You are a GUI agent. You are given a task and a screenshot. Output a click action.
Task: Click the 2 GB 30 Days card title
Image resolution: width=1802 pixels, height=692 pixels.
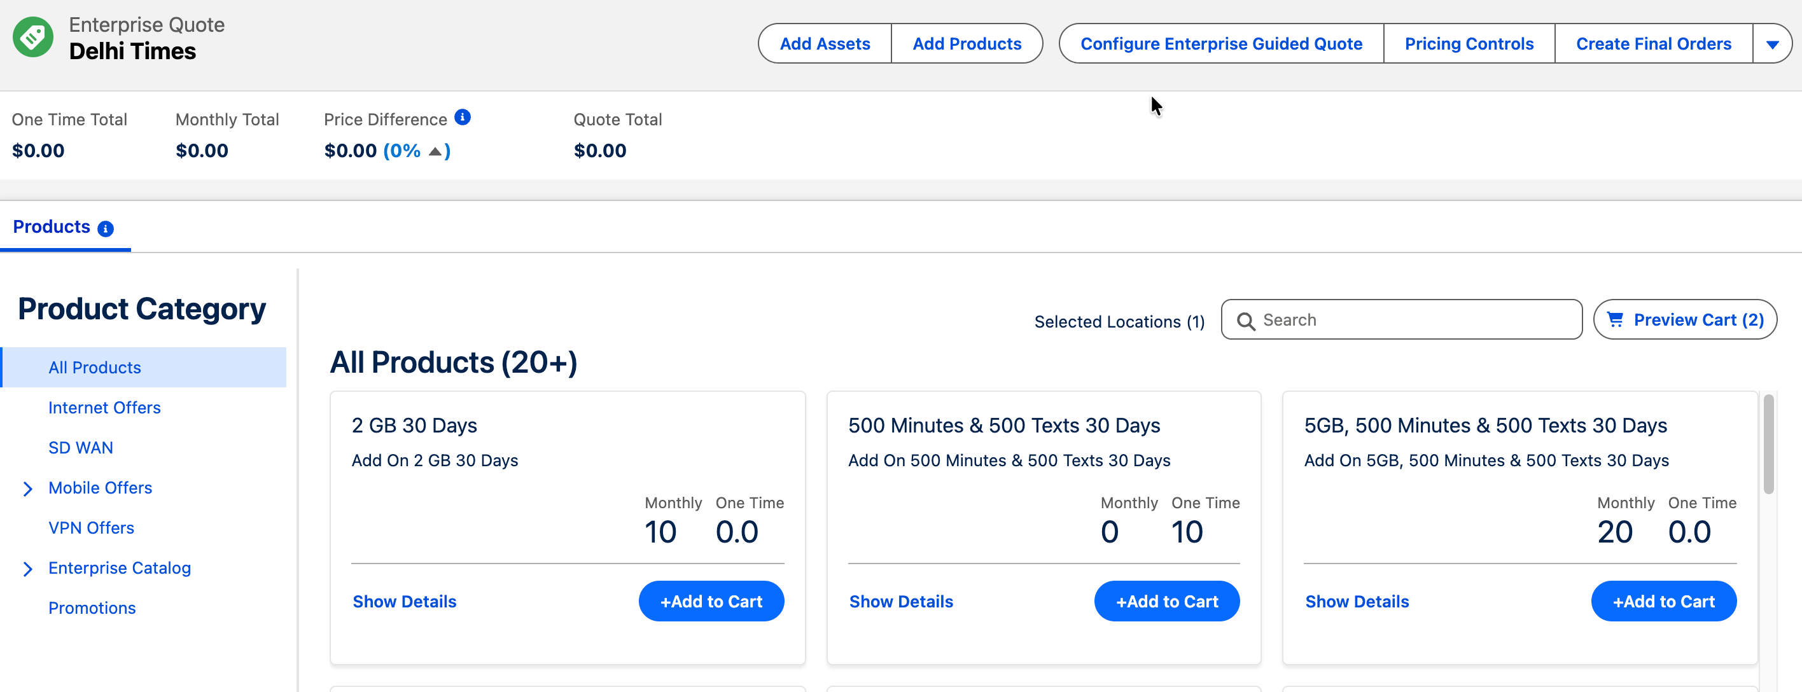click(414, 425)
